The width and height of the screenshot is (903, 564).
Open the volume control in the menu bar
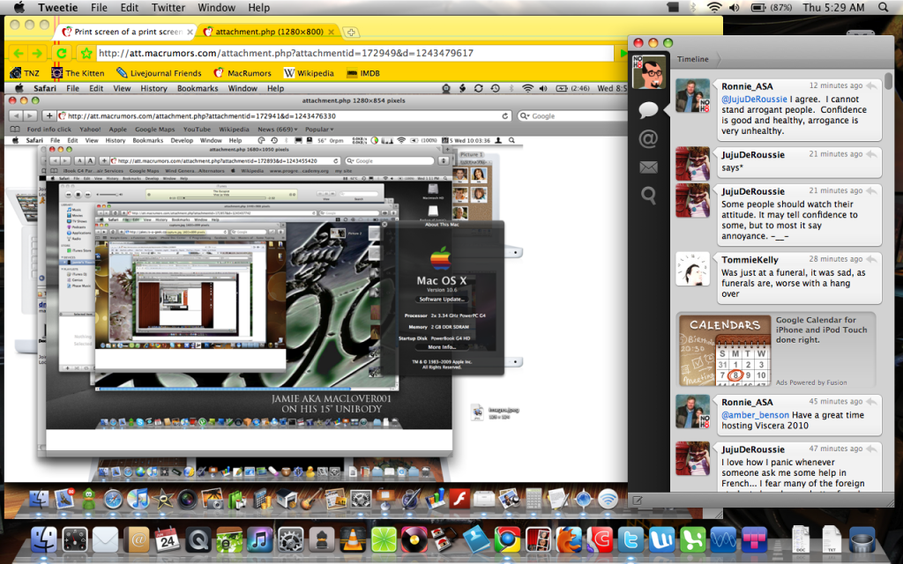[735, 7]
